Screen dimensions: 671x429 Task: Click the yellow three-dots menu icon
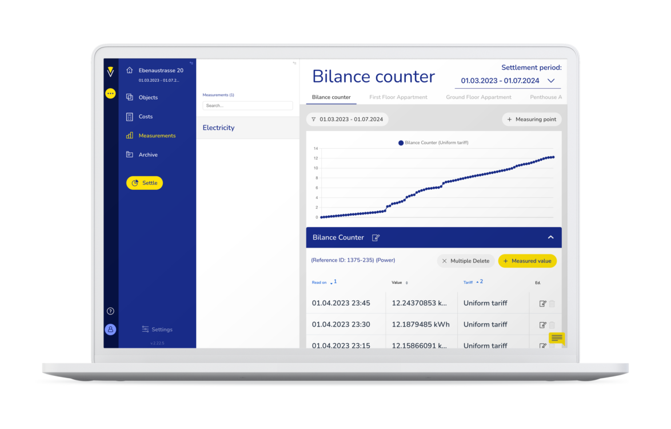tap(110, 93)
